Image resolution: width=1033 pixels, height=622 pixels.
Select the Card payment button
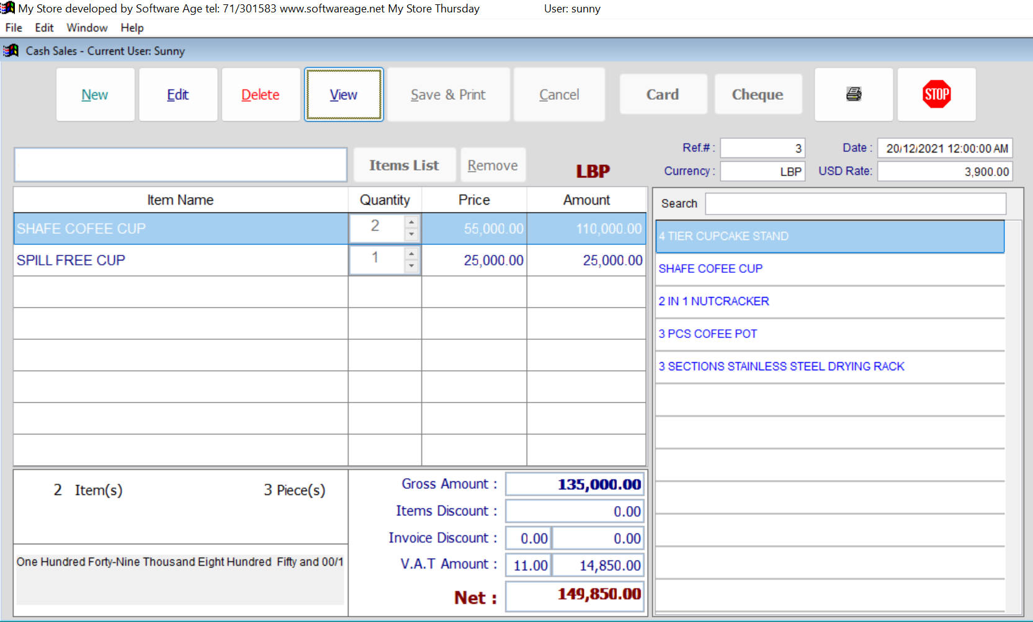tap(663, 94)
